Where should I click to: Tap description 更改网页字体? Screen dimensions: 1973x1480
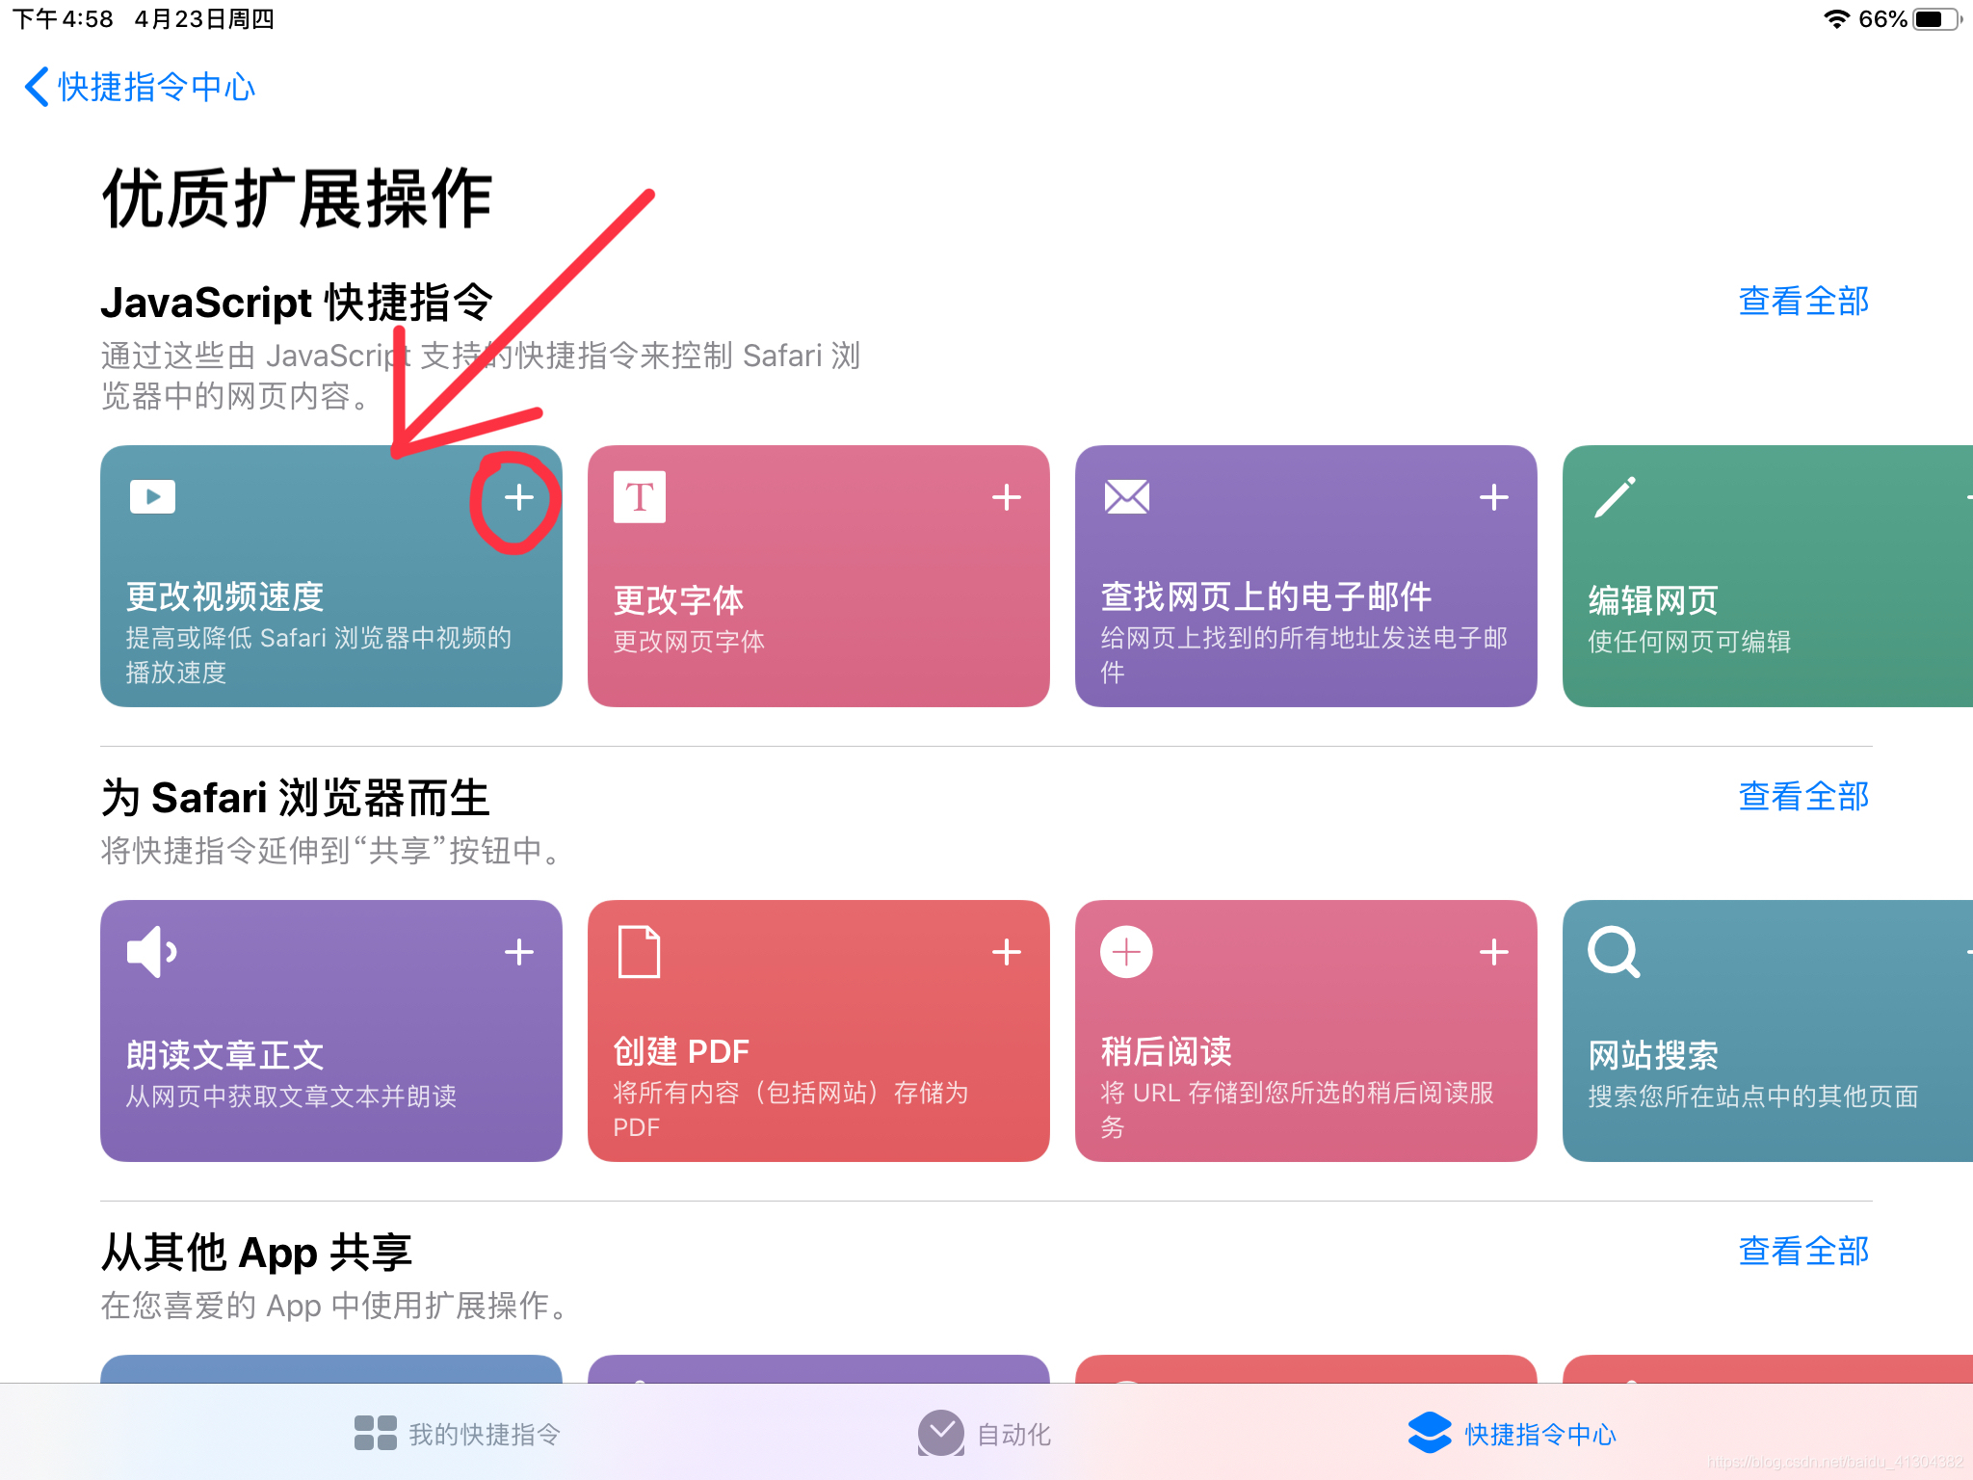click(x=690, y=642)
